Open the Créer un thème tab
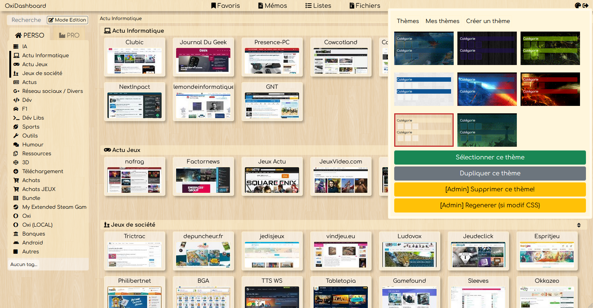 point(488,21)
